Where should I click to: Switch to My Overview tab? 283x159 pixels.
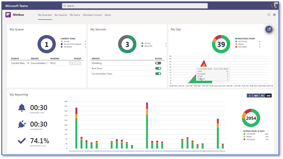[x=45, y=15]
